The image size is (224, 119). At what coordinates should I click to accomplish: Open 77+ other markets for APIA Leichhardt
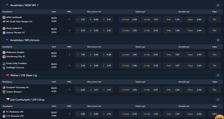(x=215, y=20)
